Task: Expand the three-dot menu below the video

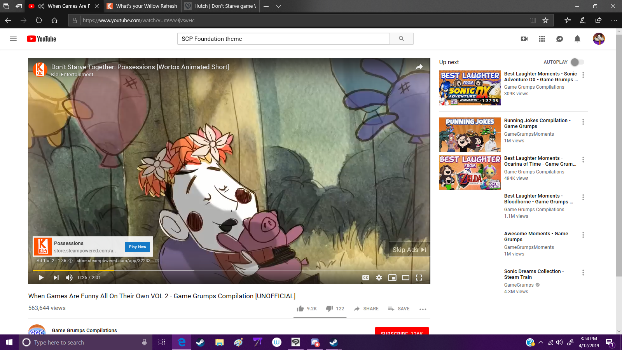Action: pos(423,309)
